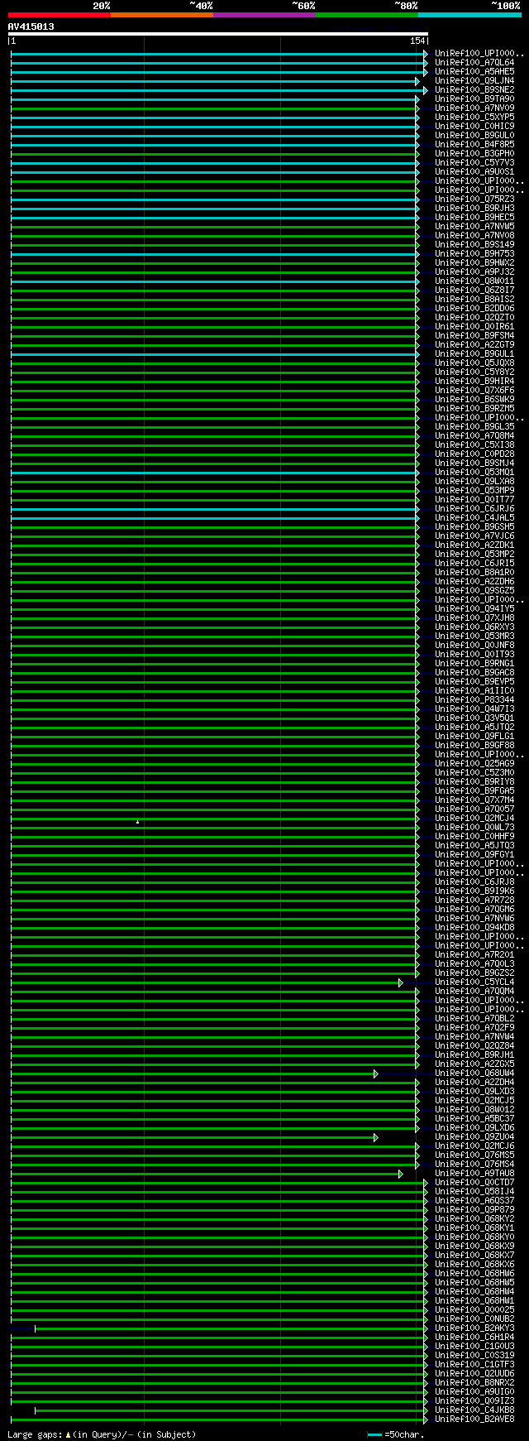Click the arrowhead ending the C5YCL4 alignment bar

coord(401,982)
